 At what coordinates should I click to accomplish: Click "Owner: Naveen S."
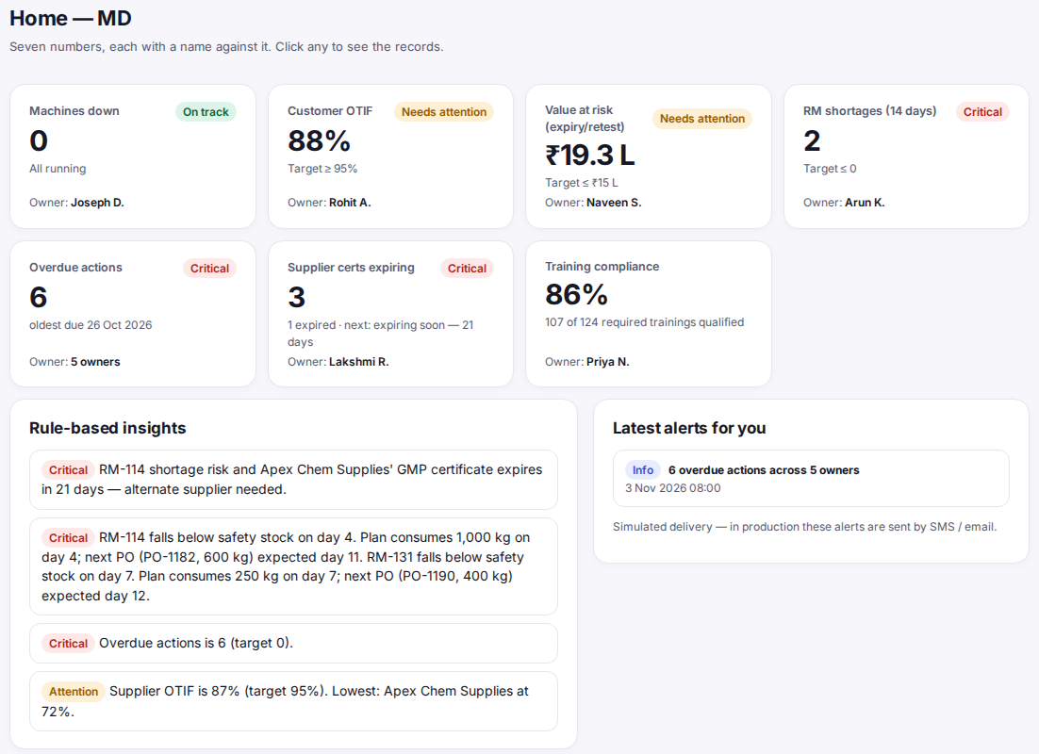(x=593, y=203)
